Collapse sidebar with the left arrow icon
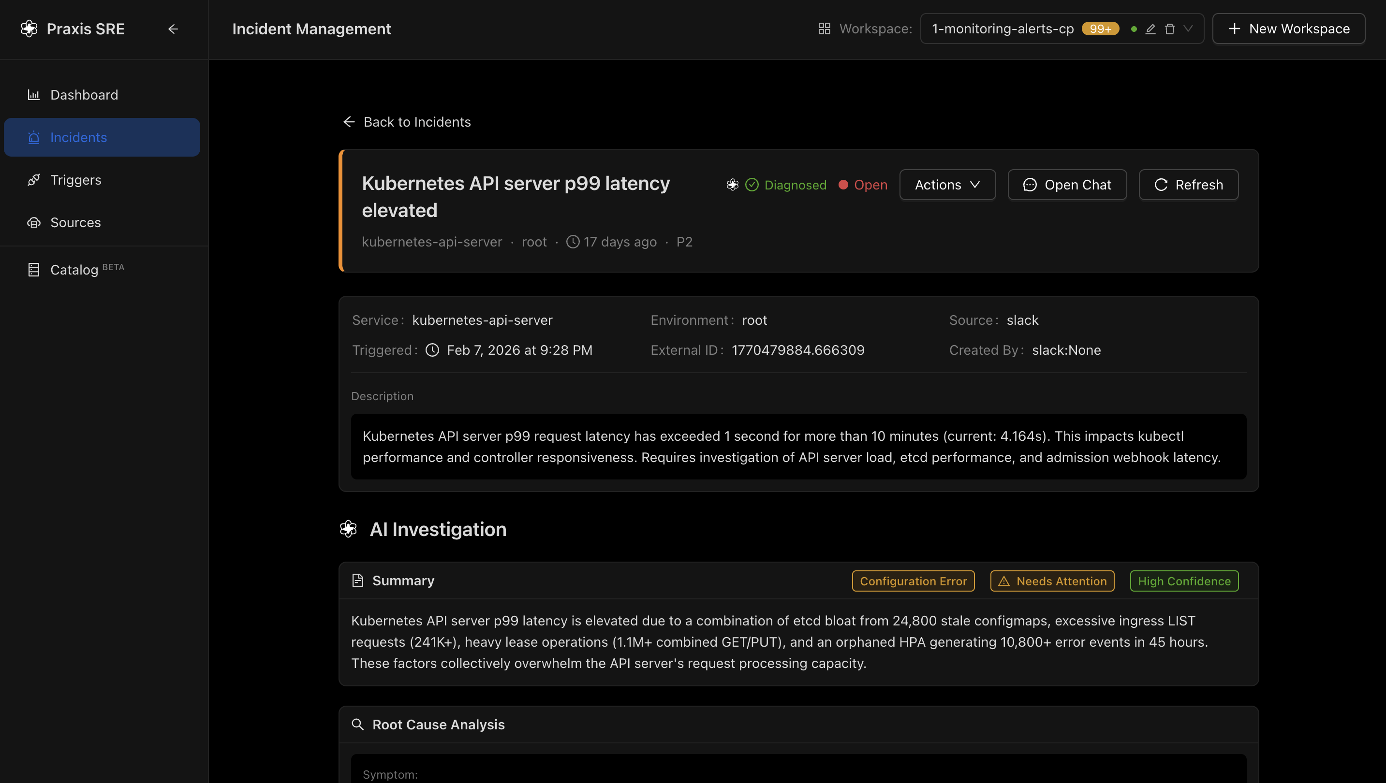The height and width of the screenshot is (783, 1386). pyautogui.click(x=173, y=29)
